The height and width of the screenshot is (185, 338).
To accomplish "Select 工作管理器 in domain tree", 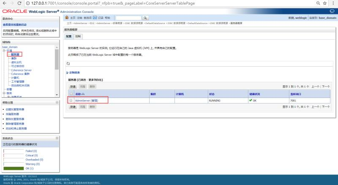I will [18, 82].
